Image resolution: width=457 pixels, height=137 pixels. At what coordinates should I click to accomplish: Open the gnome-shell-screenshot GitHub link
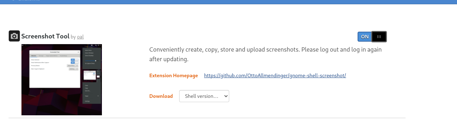pos(275,75)
